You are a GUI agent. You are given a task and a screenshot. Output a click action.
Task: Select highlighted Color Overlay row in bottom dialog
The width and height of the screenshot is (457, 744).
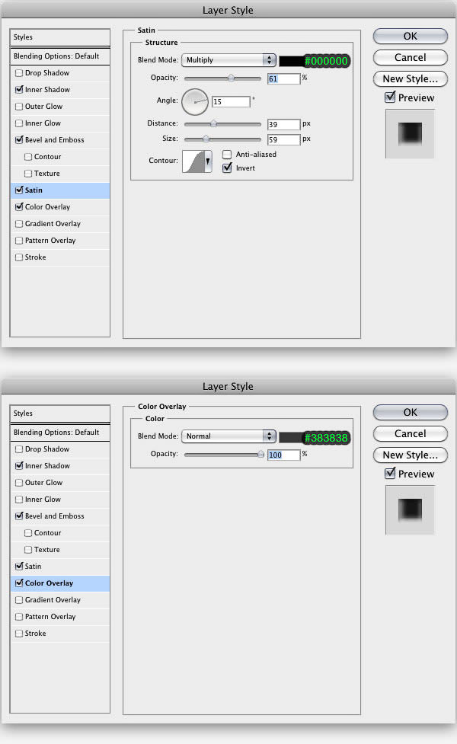(60, 583)
